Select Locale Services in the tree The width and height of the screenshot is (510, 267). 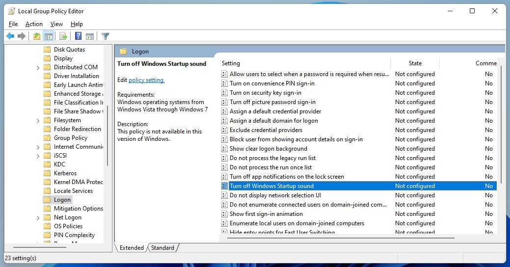(x=73, y=191)
